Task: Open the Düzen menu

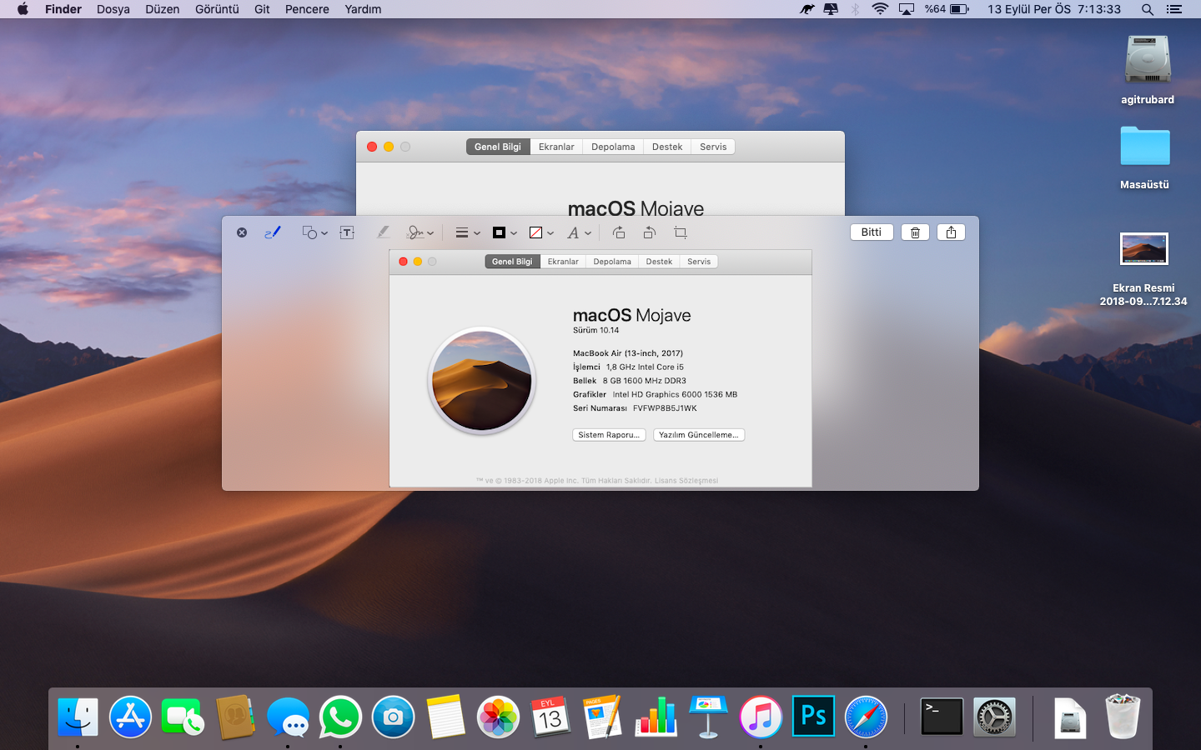Action: pos(163,9)
